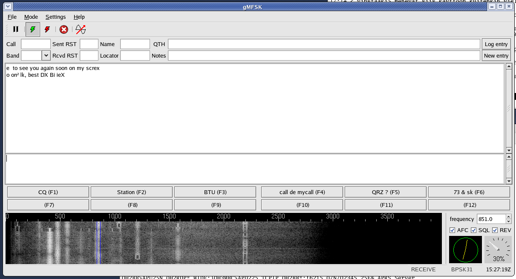Click received text scrollbar down arrow
The width and height of the screenshot is (516, 279).
508,150
